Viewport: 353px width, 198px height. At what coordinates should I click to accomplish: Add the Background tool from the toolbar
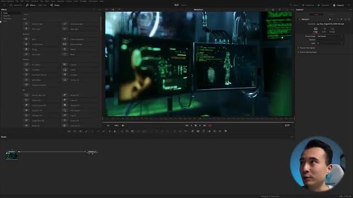(x=69, y=131)
